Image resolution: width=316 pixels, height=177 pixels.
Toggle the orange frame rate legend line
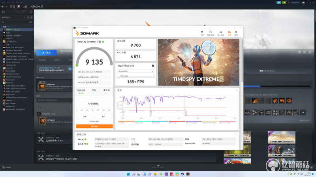coord(126,122)
